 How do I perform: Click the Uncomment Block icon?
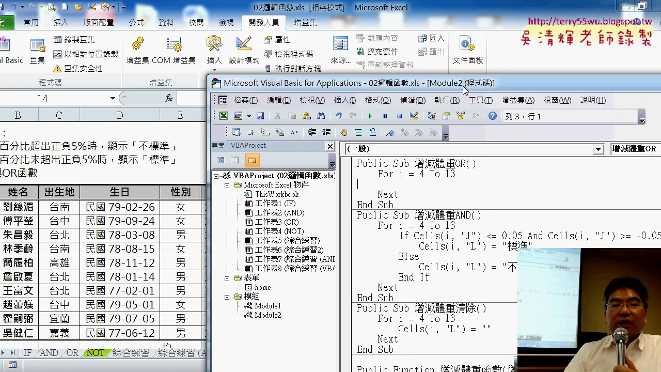point(372,133)
